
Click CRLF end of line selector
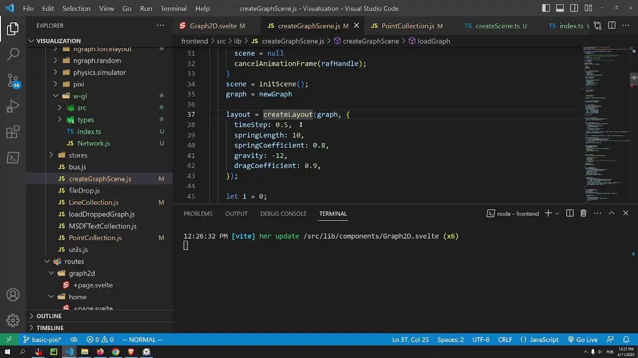(x=505, y=340)
